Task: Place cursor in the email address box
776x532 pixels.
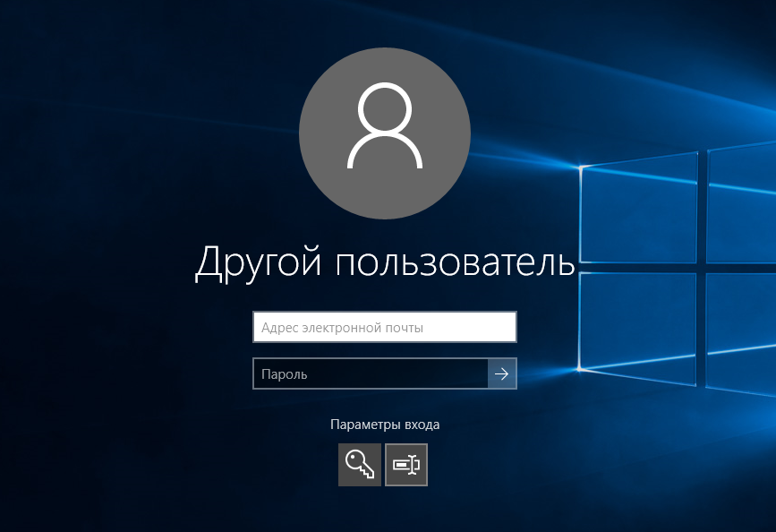Action: pos(385,328)
